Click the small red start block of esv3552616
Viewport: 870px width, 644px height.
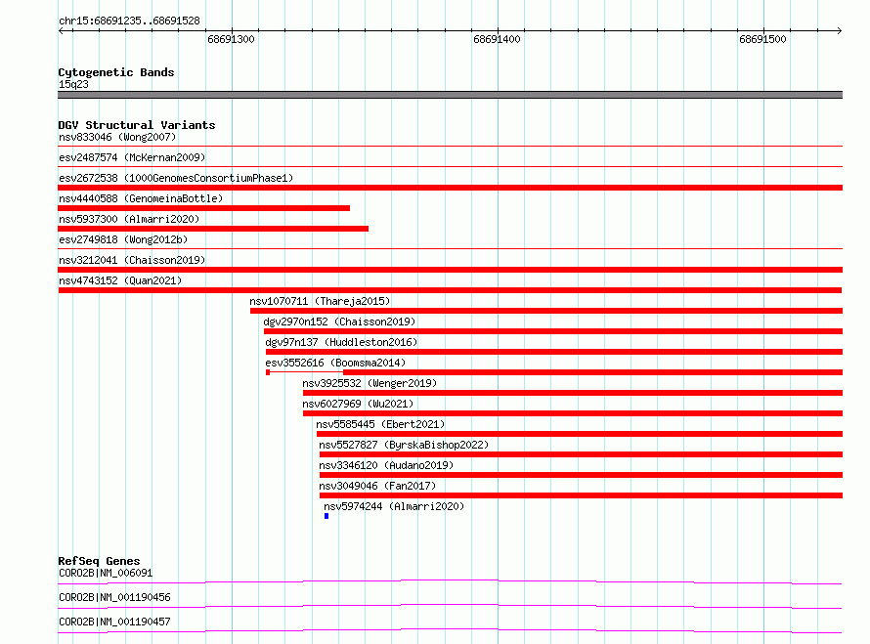tap(268, 372)
